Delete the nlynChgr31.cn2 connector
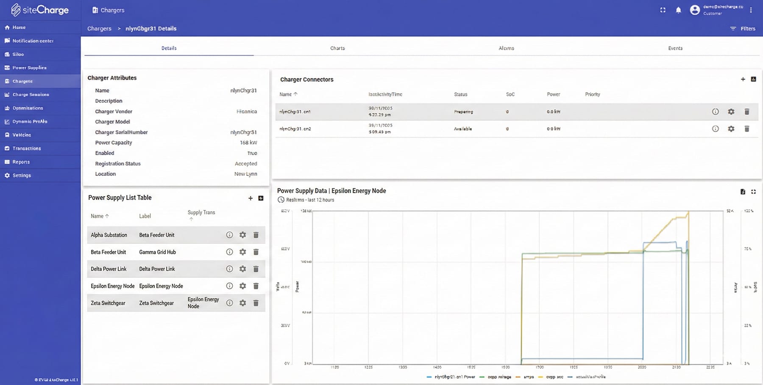This screenshot has height=385, width=763. pyautogui.click(x=746, y=129)
